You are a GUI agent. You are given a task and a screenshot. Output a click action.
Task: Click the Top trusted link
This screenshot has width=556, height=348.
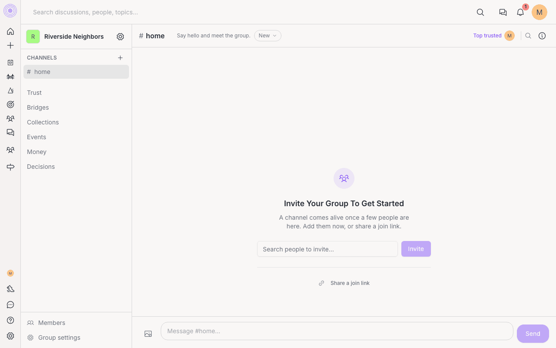coord(487,36)
